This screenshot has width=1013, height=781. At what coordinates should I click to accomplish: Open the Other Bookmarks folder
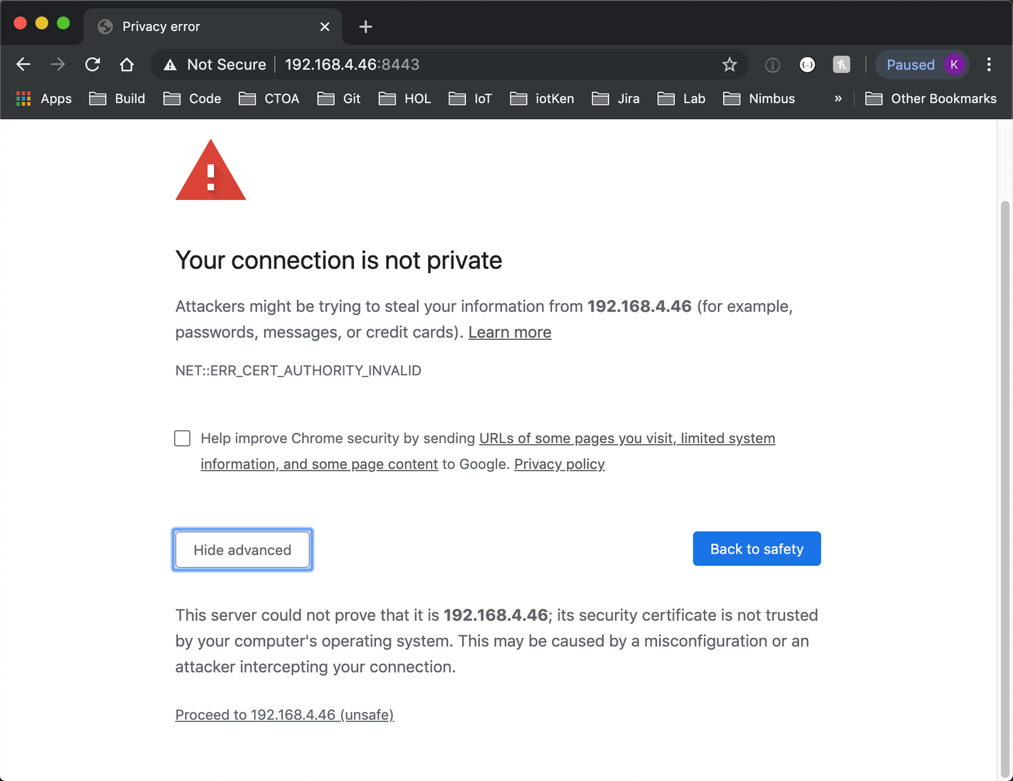(x=931, y=99)
